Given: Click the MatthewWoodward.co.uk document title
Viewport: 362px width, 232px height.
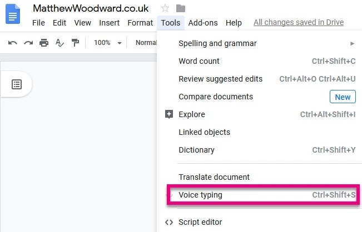Looking at the screenshot, I should tap(91, 8).
